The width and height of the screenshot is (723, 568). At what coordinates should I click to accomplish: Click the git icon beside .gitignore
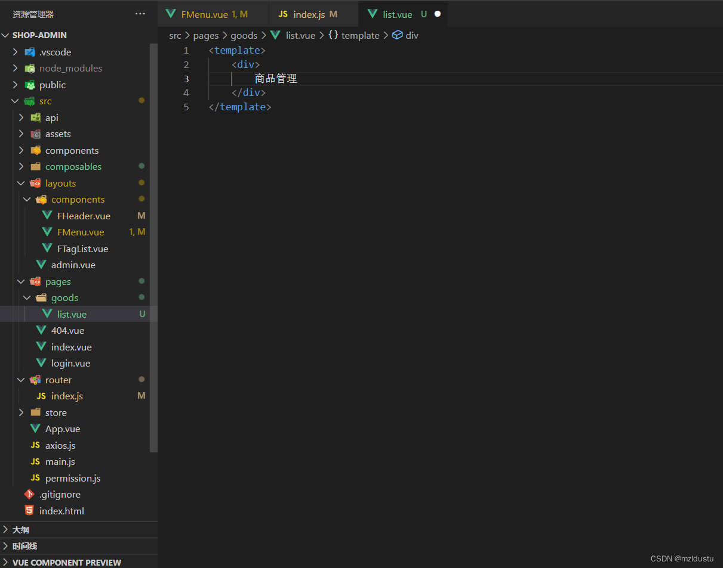point(29,494)
